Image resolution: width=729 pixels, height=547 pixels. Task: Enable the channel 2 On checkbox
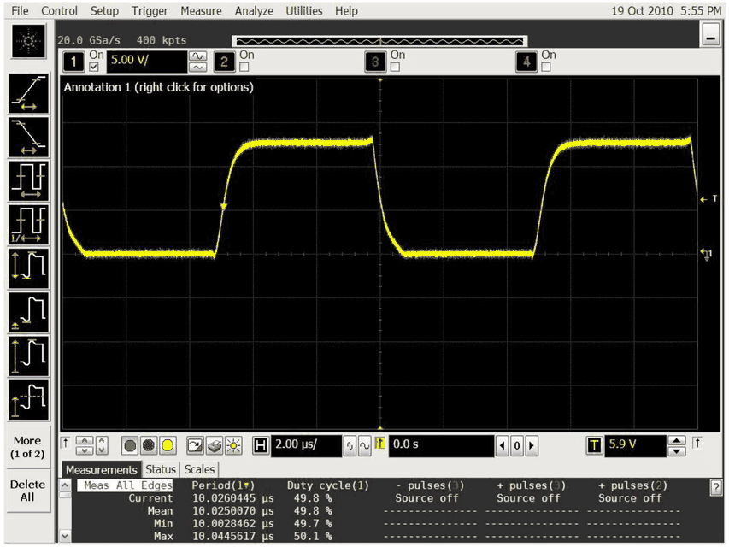pyautogui.click(x=244, y=67)
